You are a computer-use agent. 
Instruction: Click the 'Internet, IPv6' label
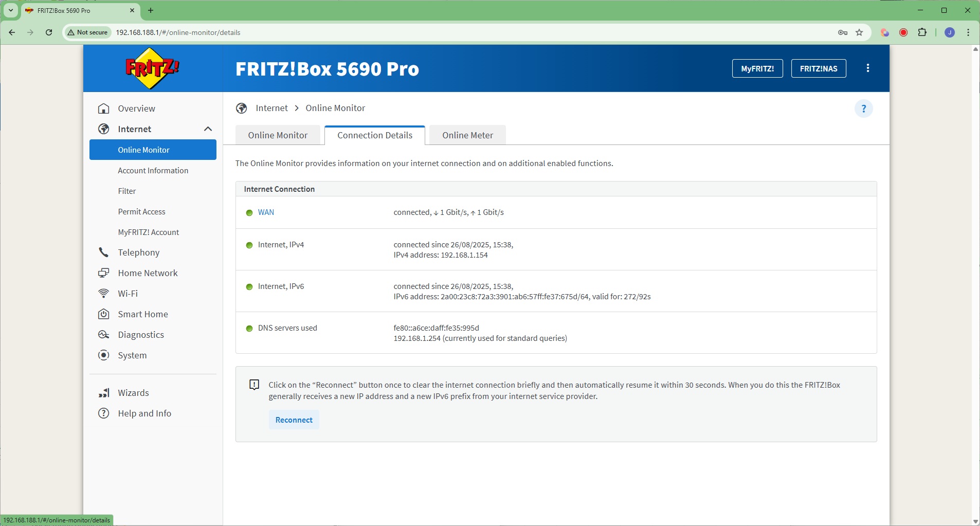[281, 286]
